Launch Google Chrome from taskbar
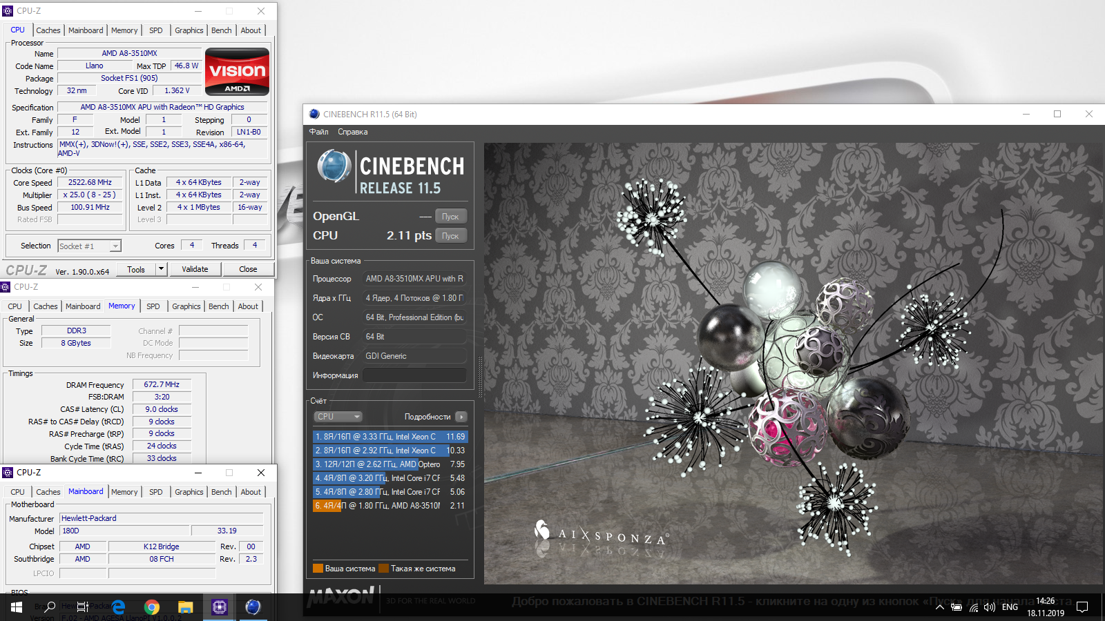This screenshot has height=621, width=1105. pyautogui.click(x=152, y=607)
